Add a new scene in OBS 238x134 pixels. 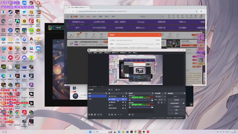point(89,115)
